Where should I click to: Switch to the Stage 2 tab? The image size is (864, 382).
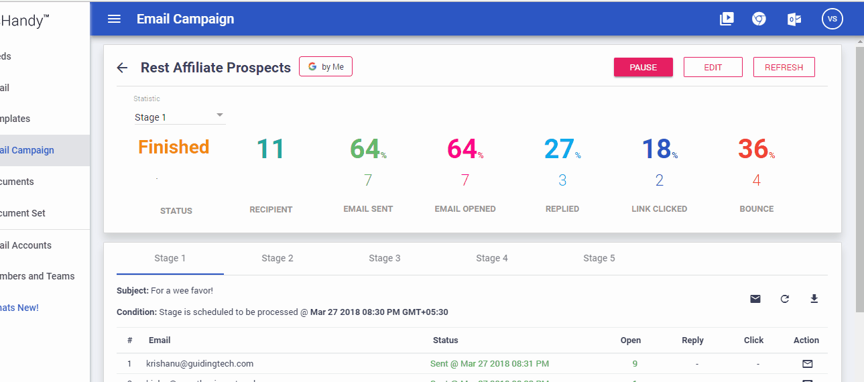point(277,259)
